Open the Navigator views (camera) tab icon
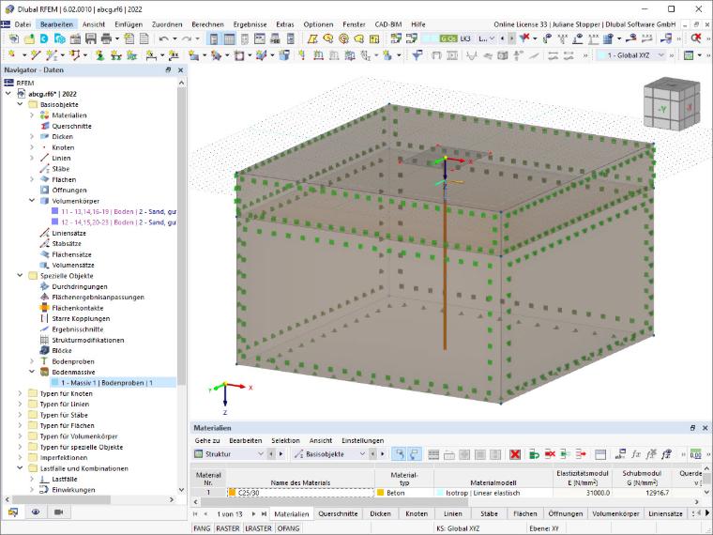The image size is (713, 535). 59,512
